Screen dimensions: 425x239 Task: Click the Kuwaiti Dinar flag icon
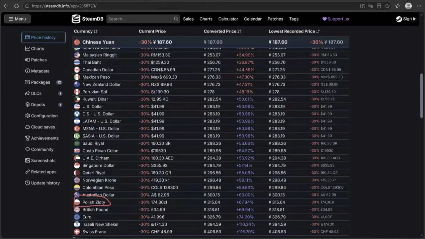[77, 99]
